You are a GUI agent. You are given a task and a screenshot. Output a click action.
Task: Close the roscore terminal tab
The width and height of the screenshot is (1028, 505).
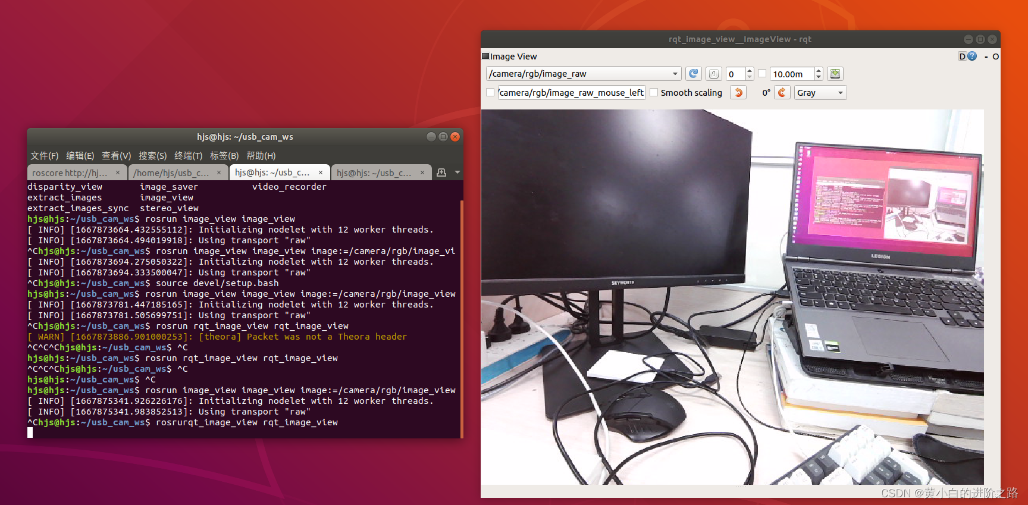click(x=118, y=172)
